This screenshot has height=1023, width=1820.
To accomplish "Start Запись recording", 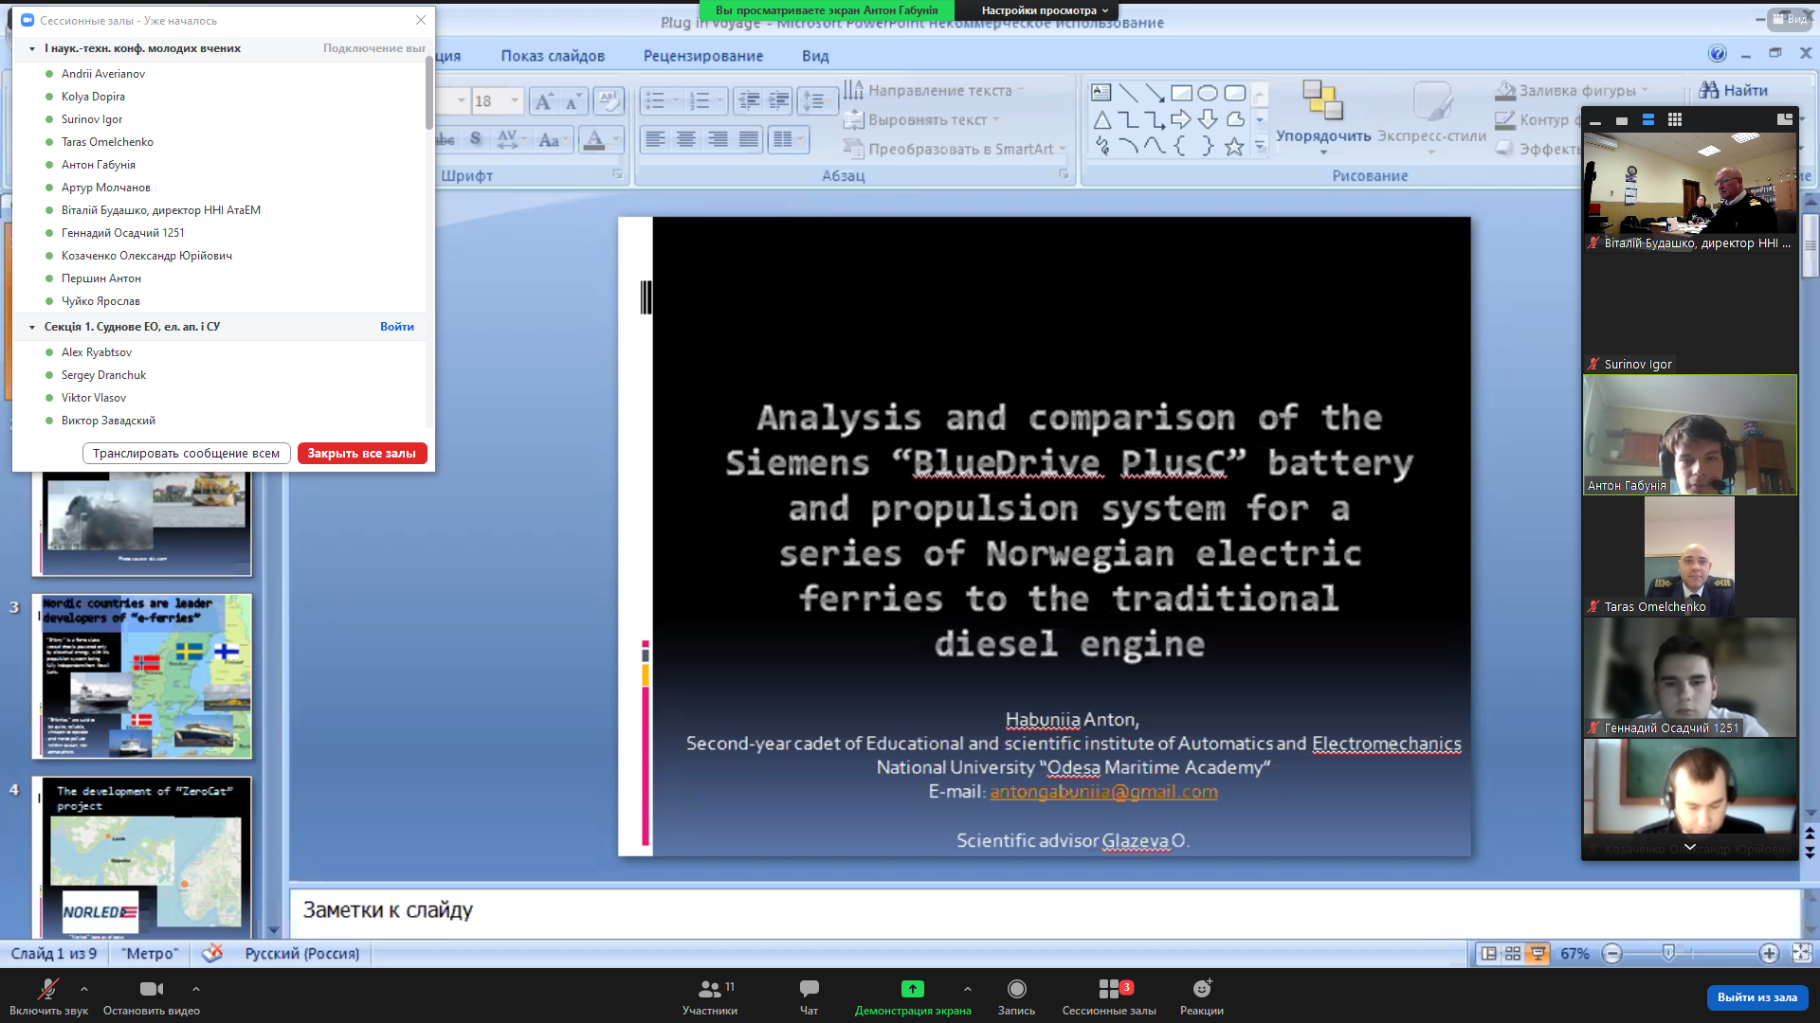I will click(x=1016, y=996).
